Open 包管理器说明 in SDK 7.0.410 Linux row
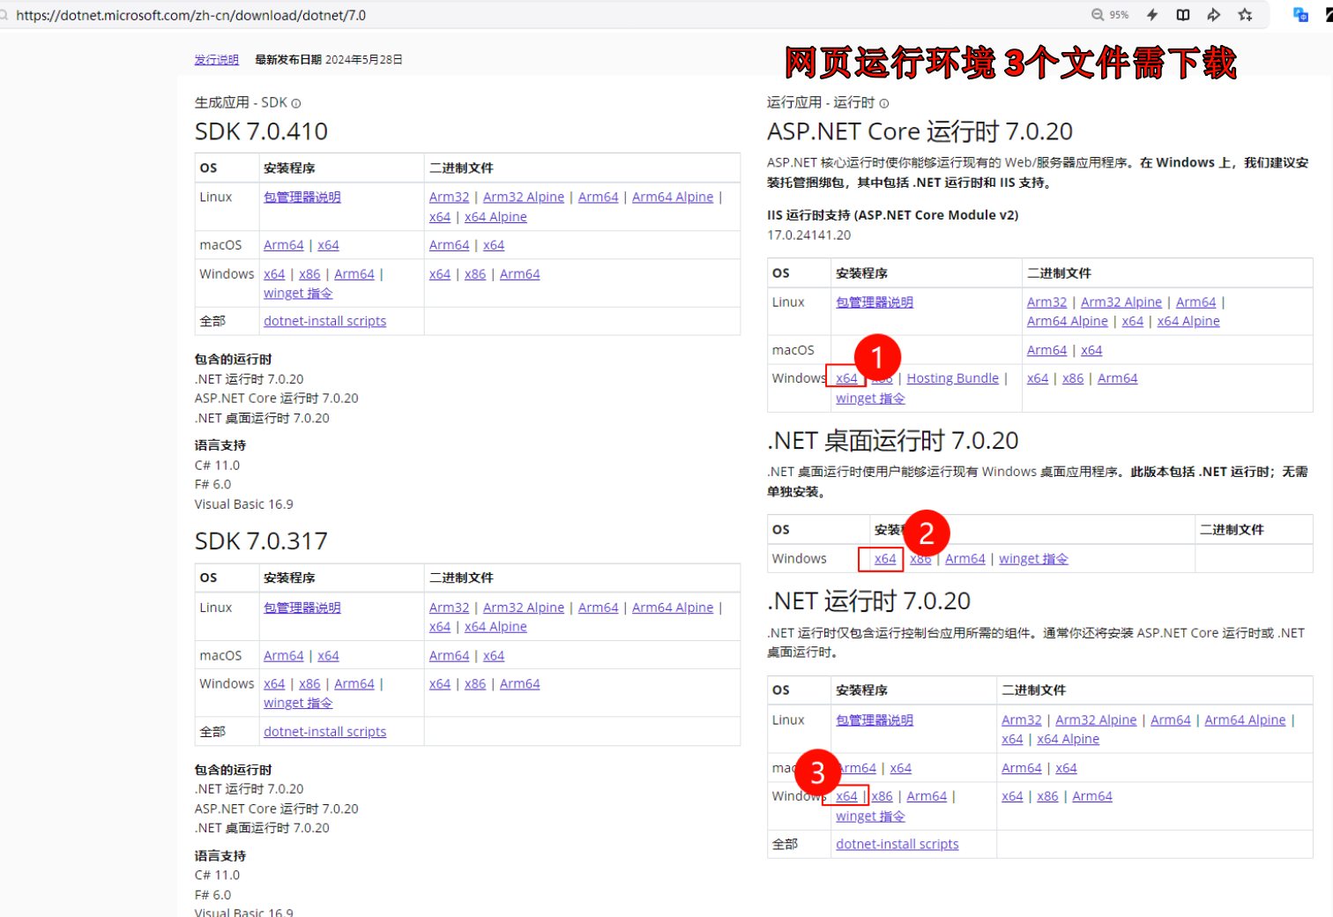 tap(302, 198)
